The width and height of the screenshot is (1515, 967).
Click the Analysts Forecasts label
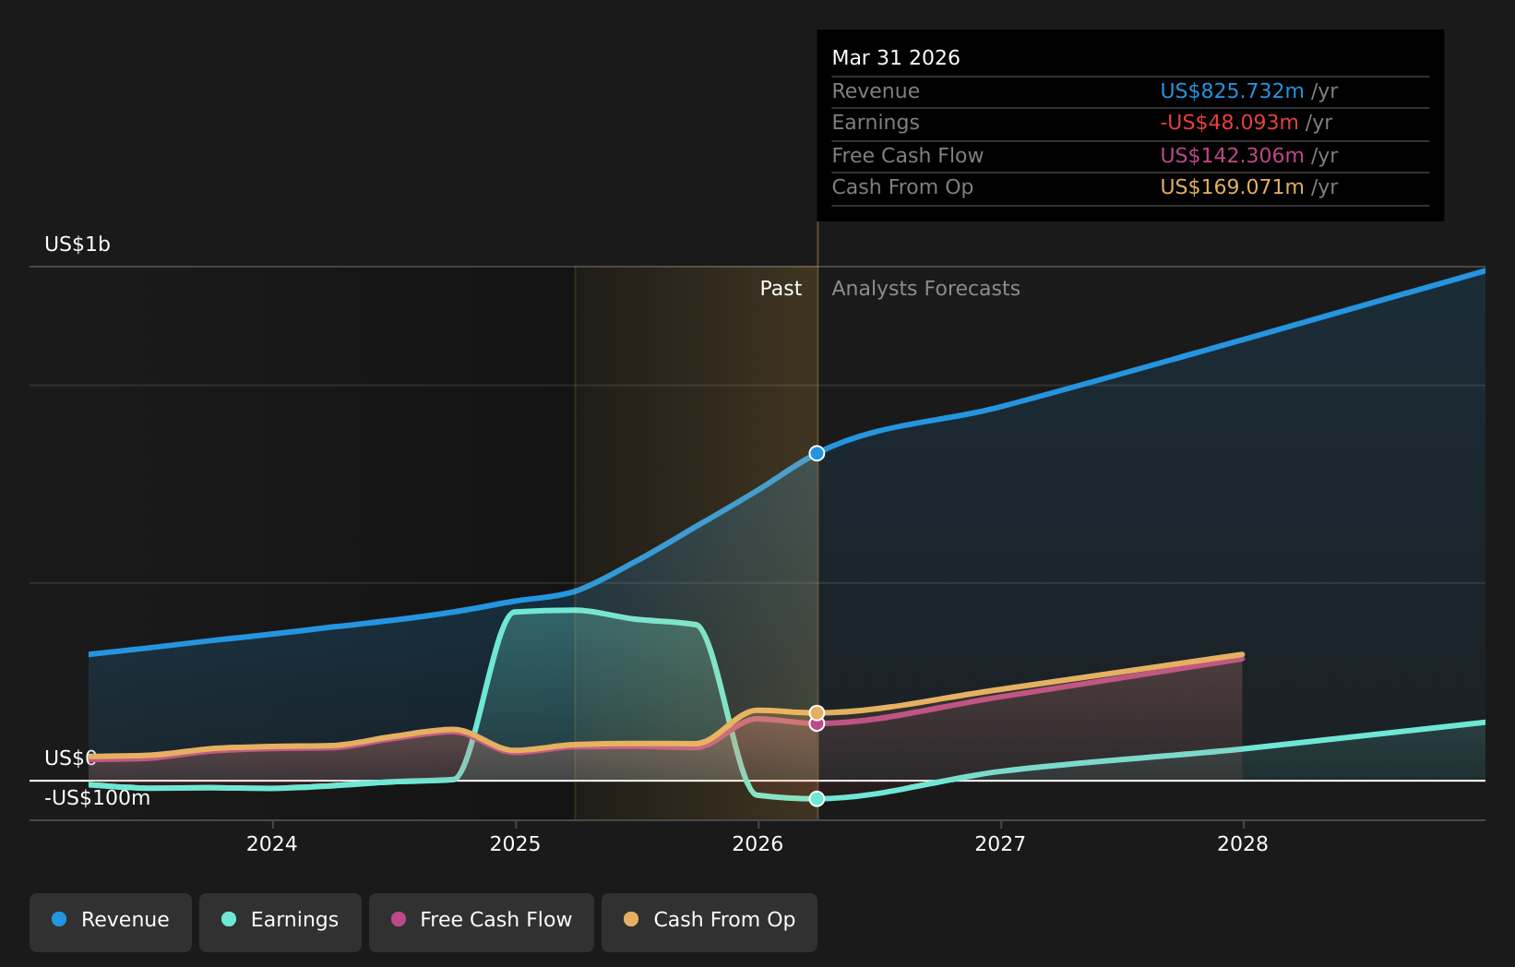[x=926, y=289]
